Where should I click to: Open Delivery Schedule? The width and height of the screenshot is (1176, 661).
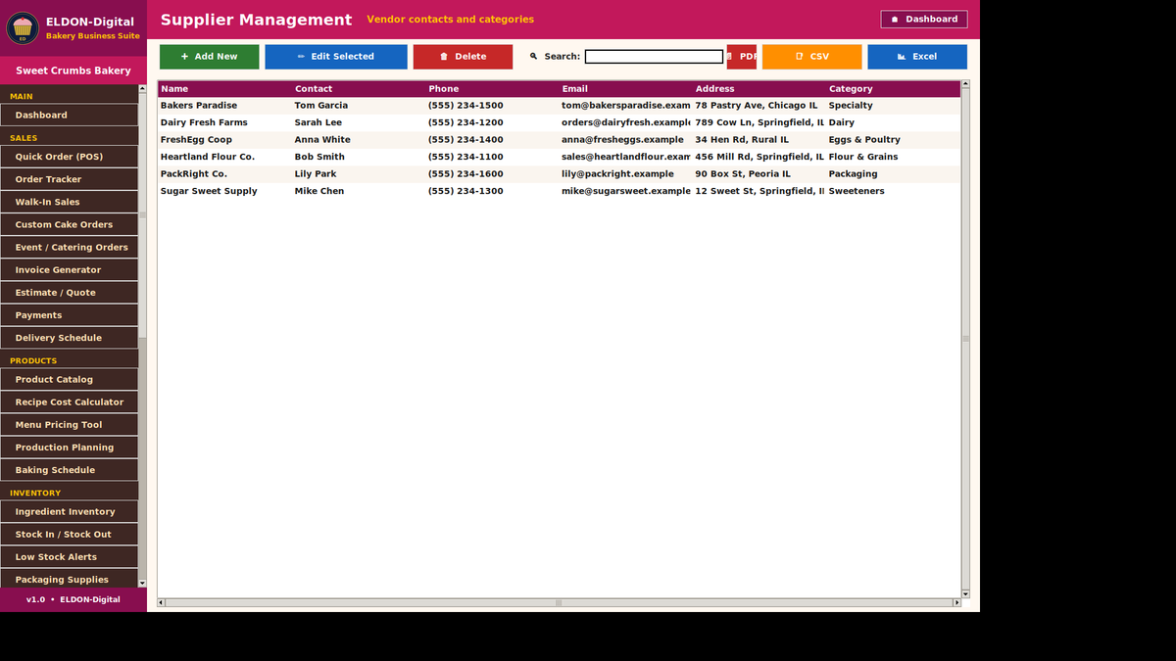pyautogui.click(x=69, y=338)
